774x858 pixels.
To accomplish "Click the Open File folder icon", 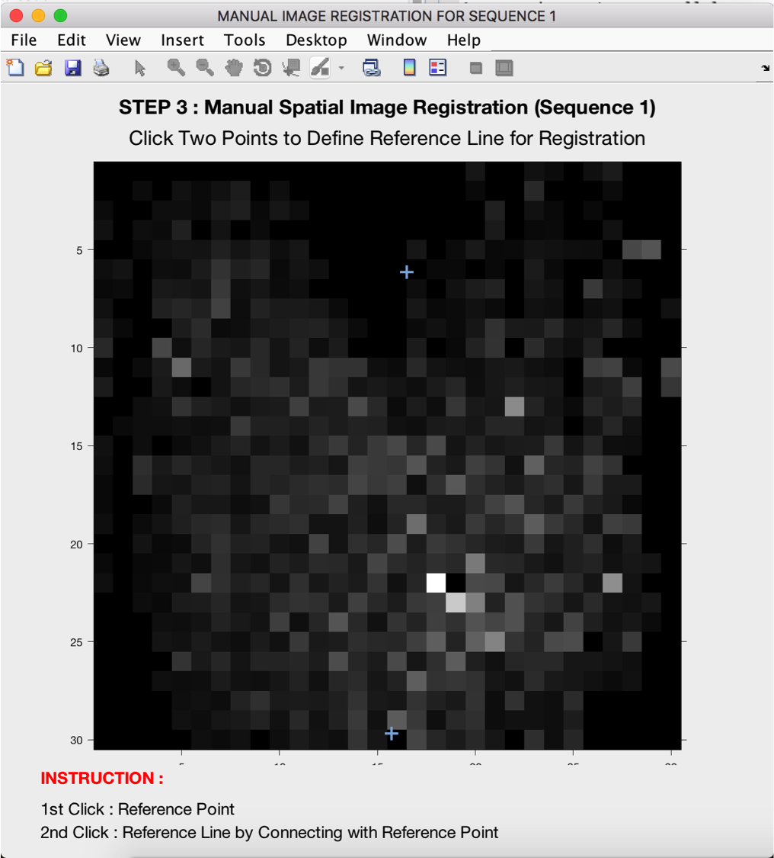I will pos(43,68).
